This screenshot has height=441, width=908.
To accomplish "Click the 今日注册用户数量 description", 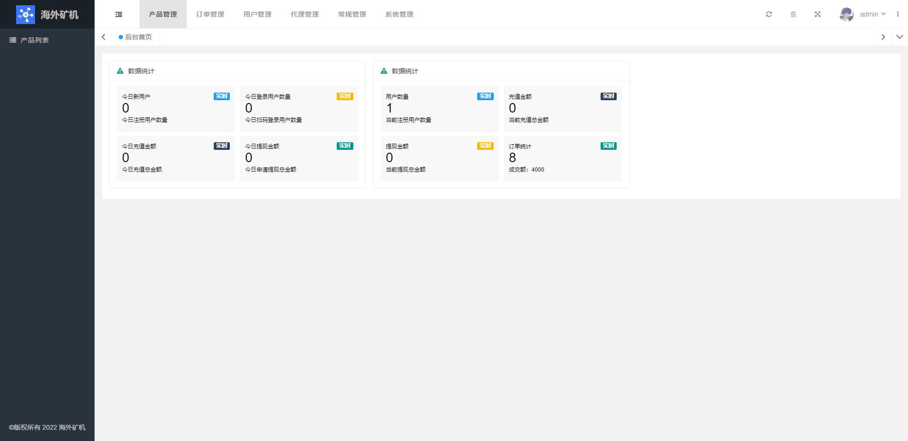I will coord(145,120).
